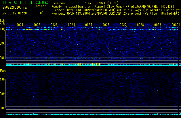This screenshot has width=181, height=118.
Task: Select the 0029 time marker
Action: (x=158, y=25)
